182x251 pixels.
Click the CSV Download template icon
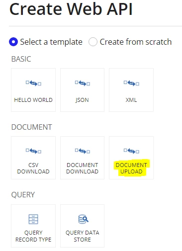[x=33, y=151]
